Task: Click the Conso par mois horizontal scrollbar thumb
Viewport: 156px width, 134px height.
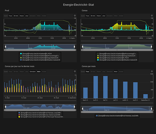Action: point(117,112)
